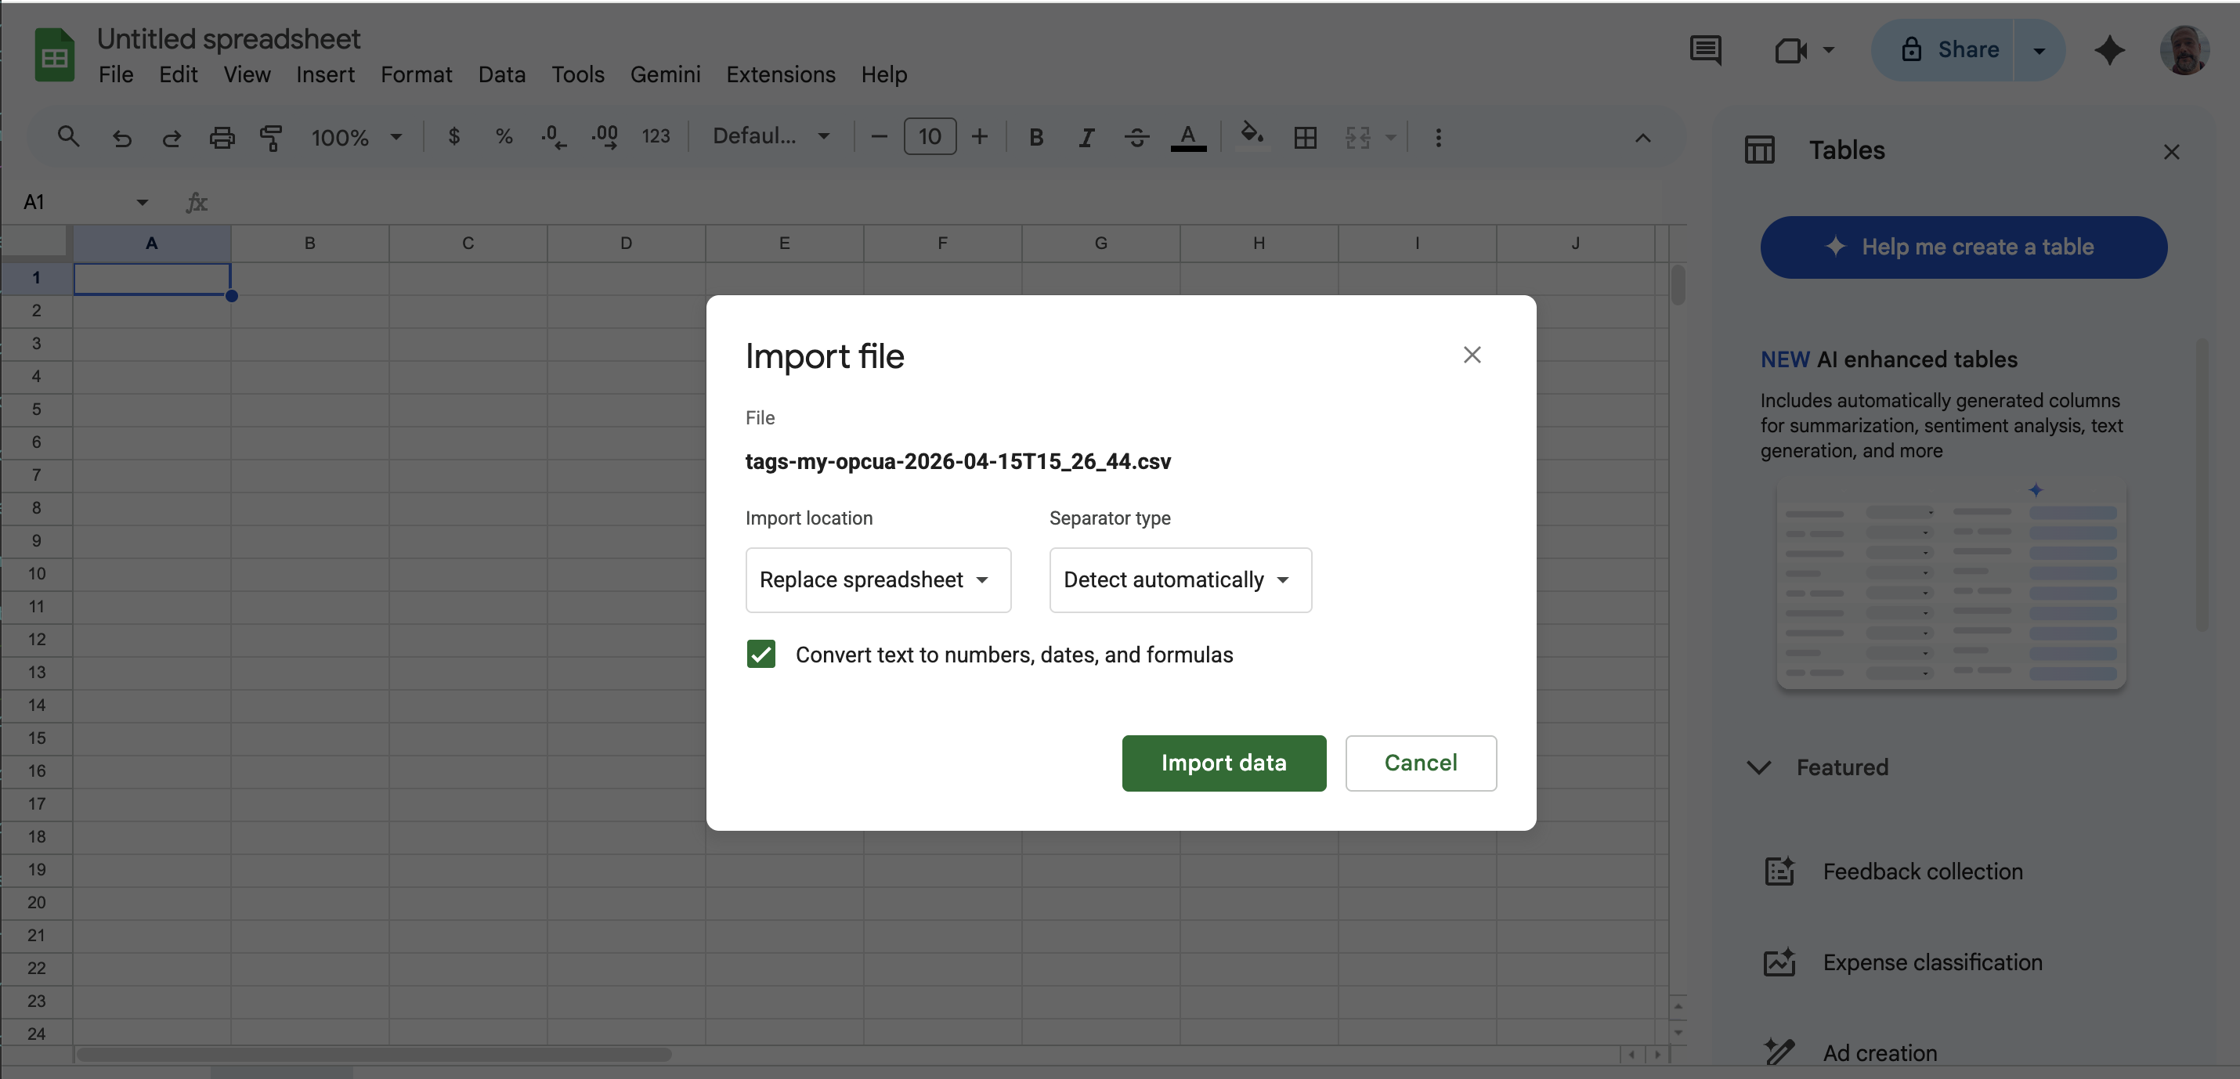The image size is (2240, 1079).
Task: Collapse the Featured section
Action: (1758, 767)
